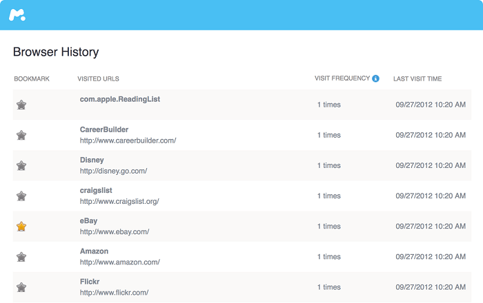Toggle bookmark star for Flickr row

(21, 287)
